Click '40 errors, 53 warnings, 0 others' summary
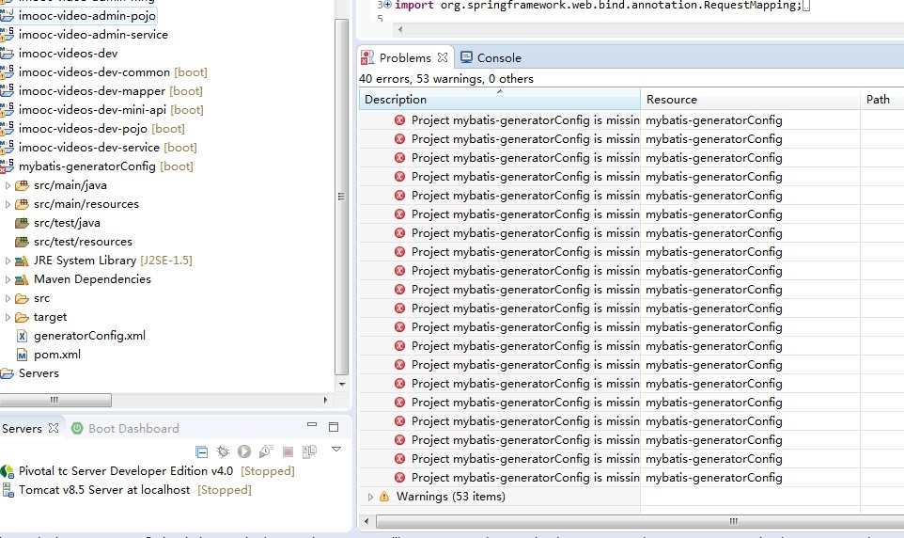The width and height of the screenshot is (904, 538). tap(446, 78)
